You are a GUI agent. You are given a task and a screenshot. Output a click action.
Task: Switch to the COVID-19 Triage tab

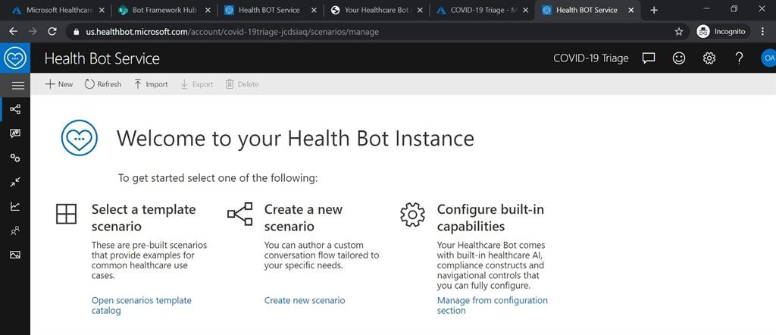[481, 10]
